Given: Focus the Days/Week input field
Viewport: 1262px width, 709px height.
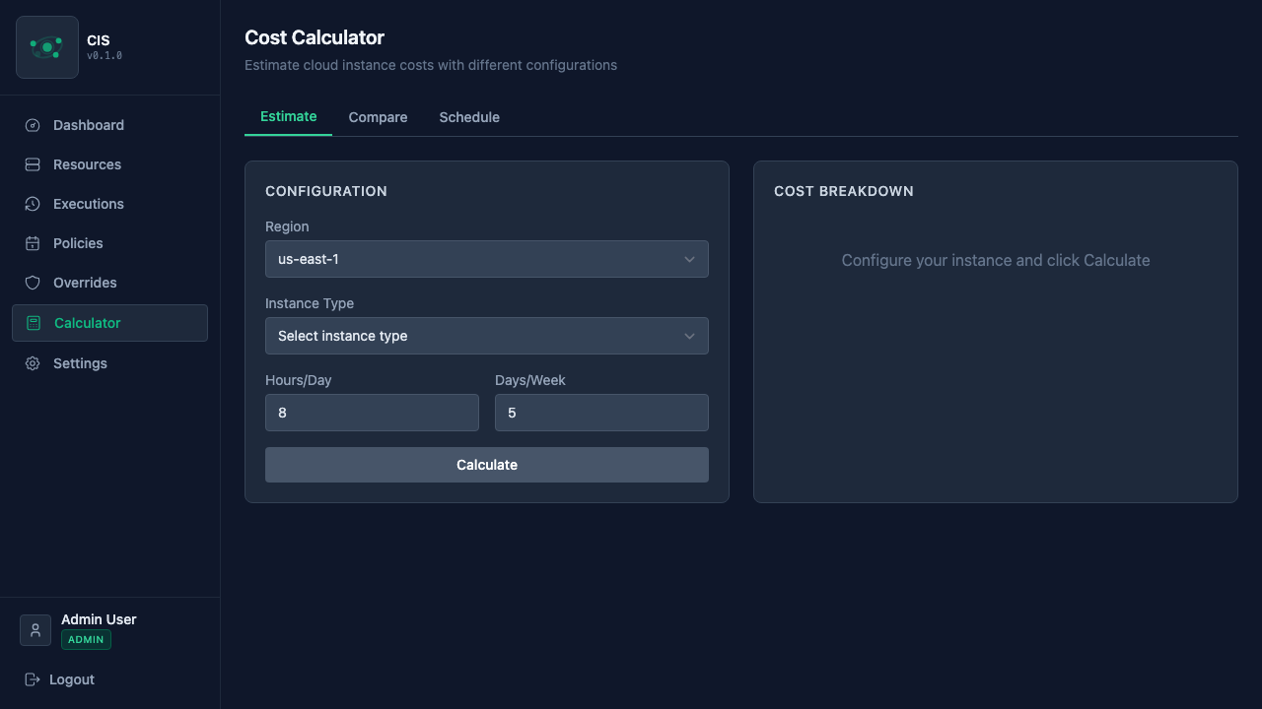Looking at the screenshot, I should 601,413.
